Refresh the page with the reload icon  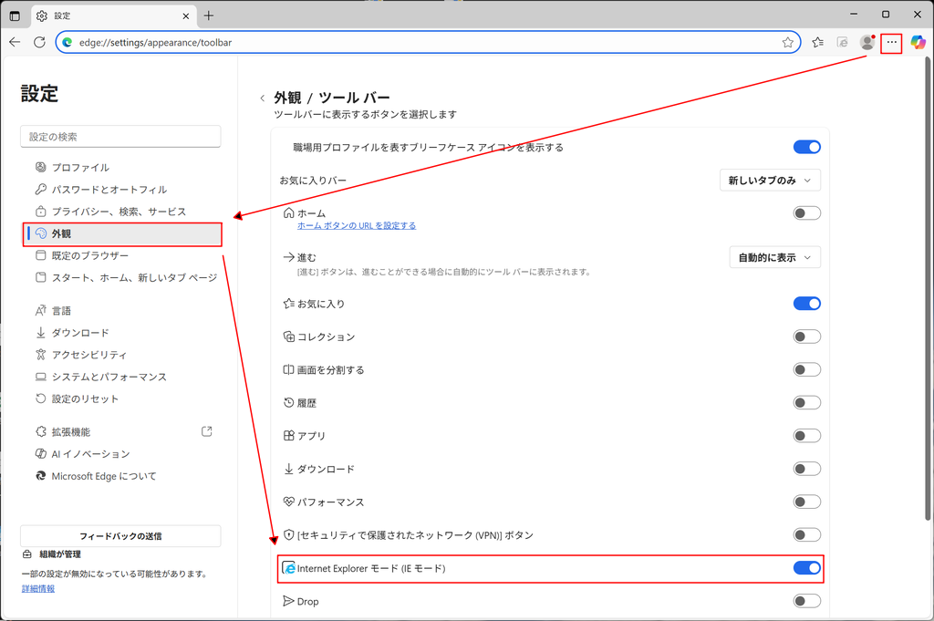[x=39, y=42]
